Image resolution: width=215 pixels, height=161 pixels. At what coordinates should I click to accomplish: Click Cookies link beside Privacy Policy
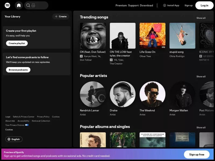tap(56, 117)
